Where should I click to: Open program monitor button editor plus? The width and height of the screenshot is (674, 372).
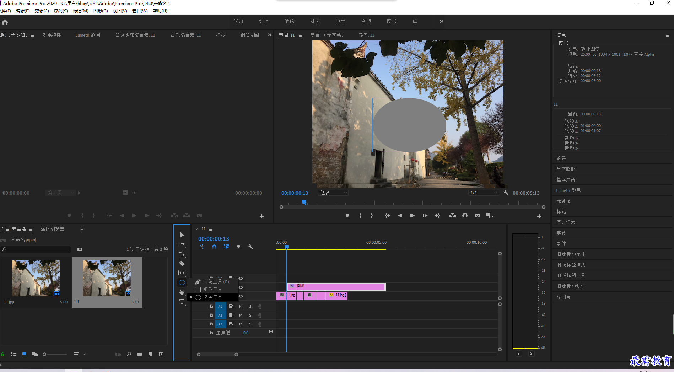[x=539, y=216]
